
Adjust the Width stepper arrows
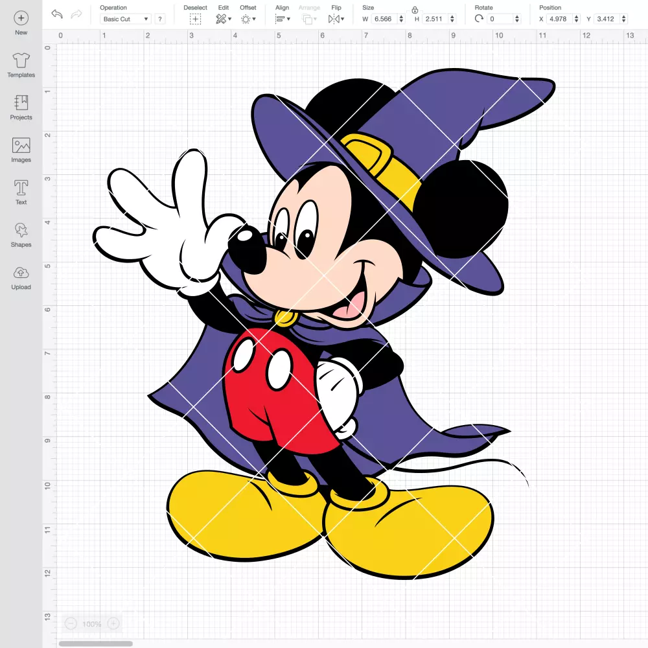pos(401,19)
